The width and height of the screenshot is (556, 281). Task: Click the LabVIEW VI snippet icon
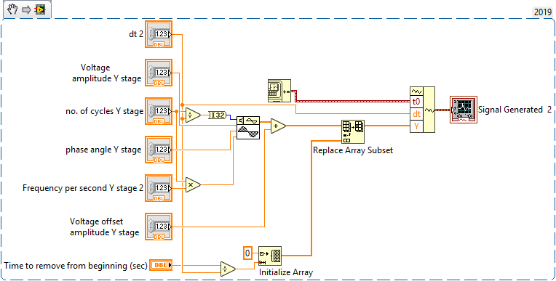pyautogui.click(x=40, y=10)
